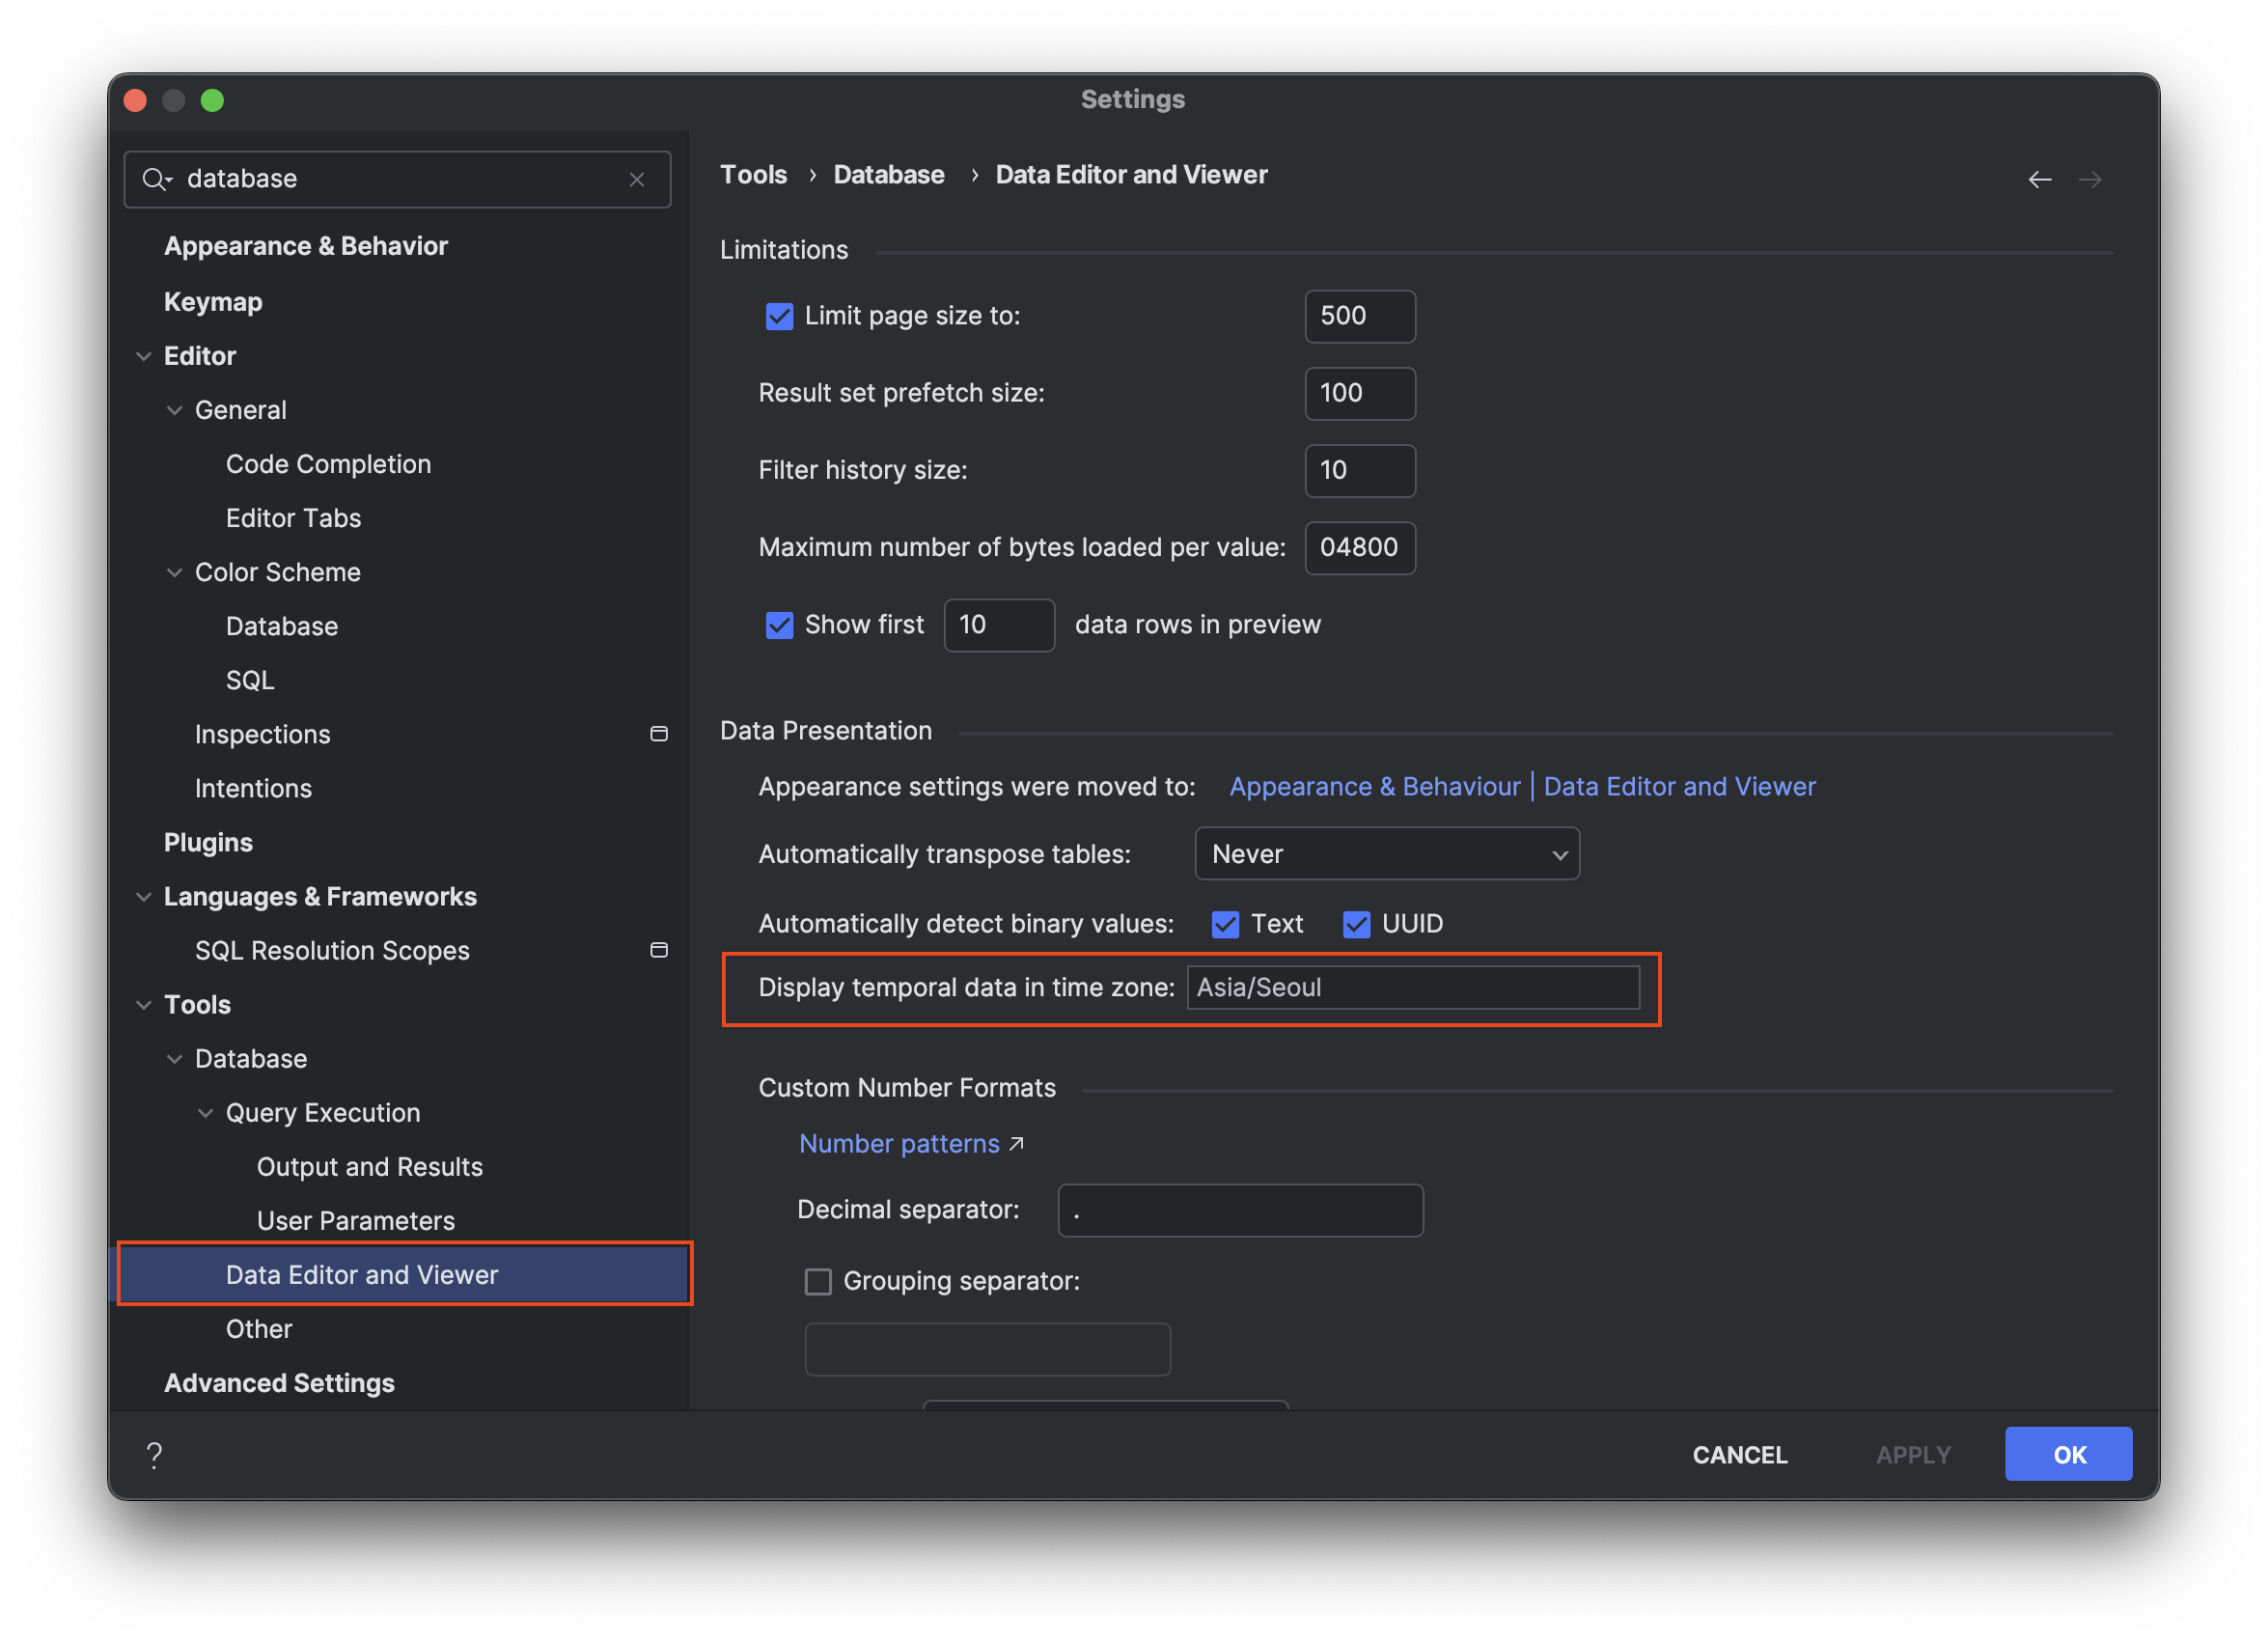Click the forward navigation arrow
The width and height of the screenshot is (2268, 1643).
(x=2089, y=180)
